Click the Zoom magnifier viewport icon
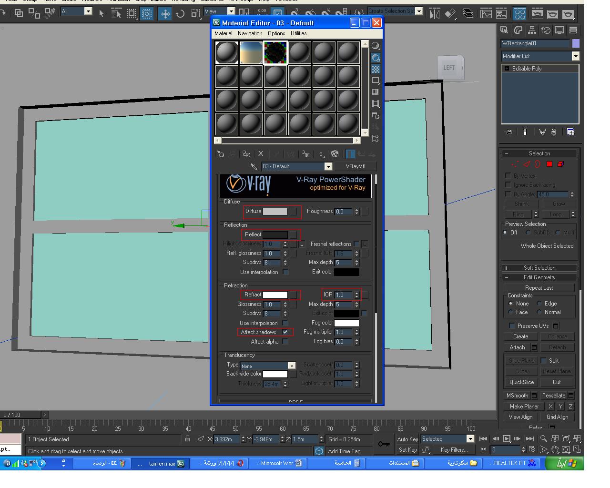 pyautogui.click(x=544, y=438)
